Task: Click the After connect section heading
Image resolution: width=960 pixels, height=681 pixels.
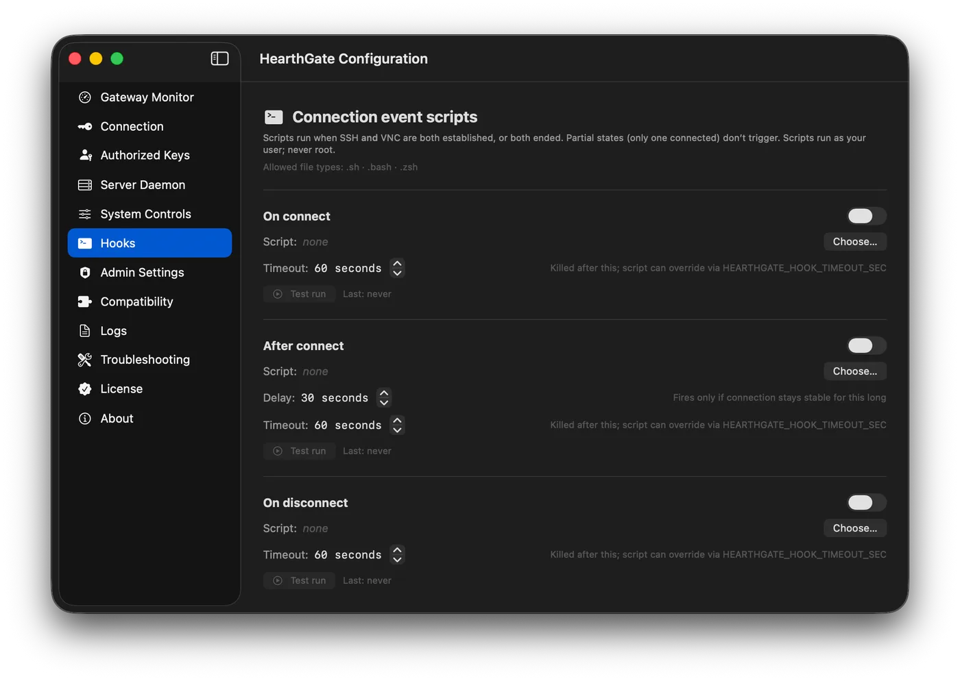Action: [304, 346]
